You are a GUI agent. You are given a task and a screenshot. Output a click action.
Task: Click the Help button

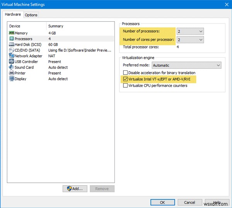(x=217, y=202)
